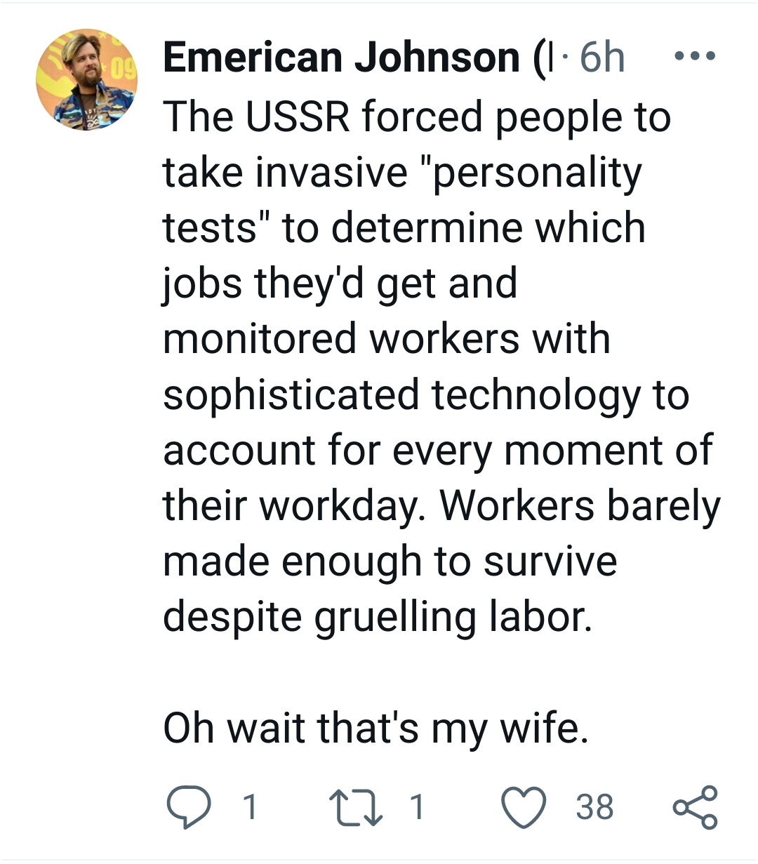Click the retweet count beside the arrows
758x864 pixels.
(417, 807)
